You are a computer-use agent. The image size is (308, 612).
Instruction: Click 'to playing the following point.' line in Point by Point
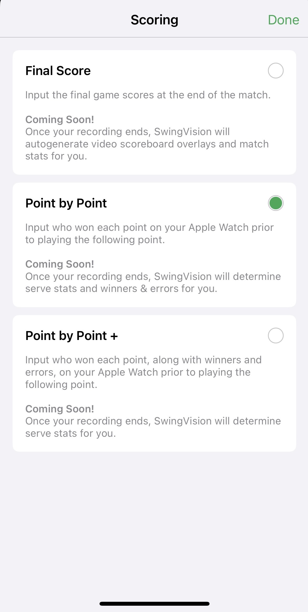coord(95,240)
